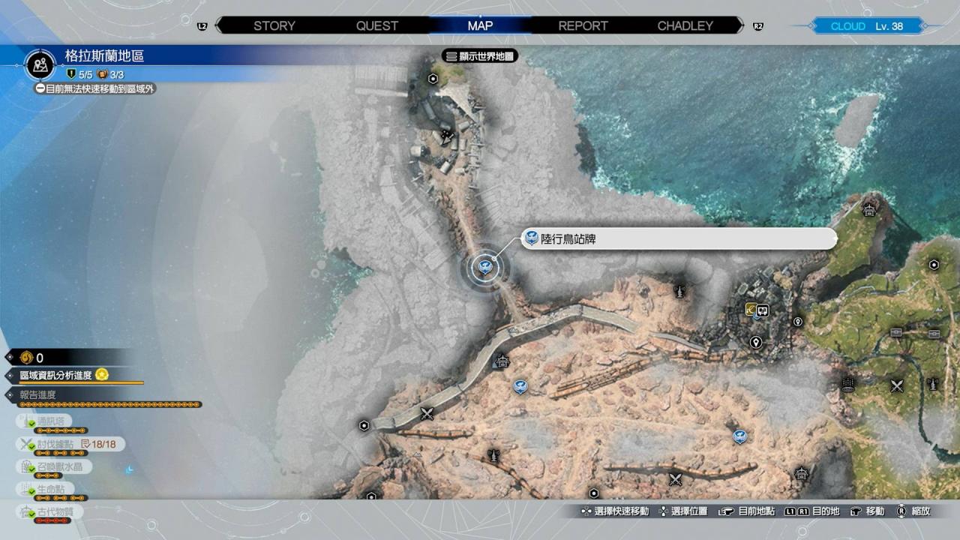Image resolution: width=960 pixels, height=540 pixels.
Task: Select the location pin icon in town
Action: pyautogui.click(x=755, y=342)
